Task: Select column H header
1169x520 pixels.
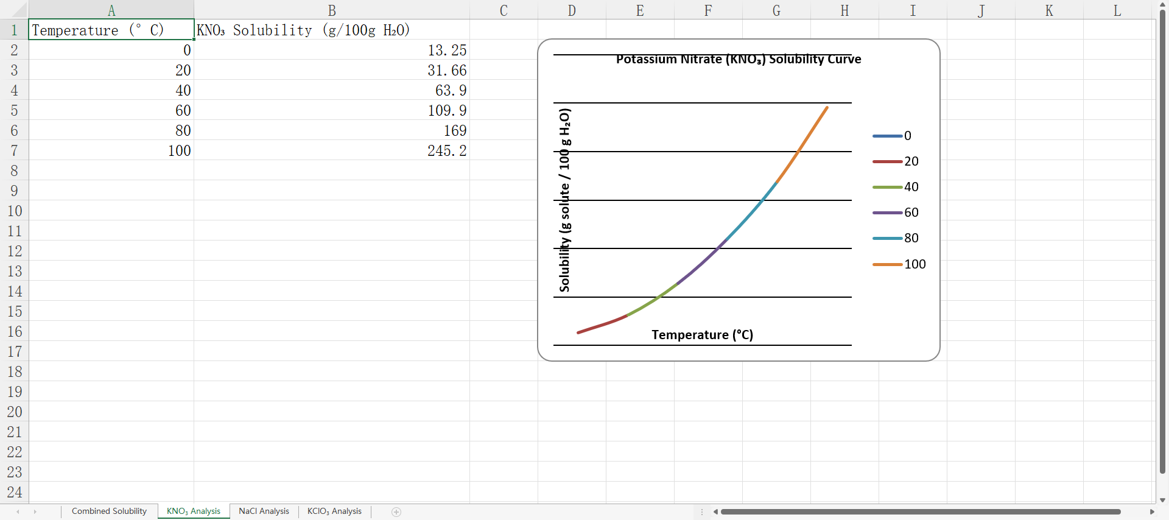Action: pyautogui.click(x=844, y=10)
